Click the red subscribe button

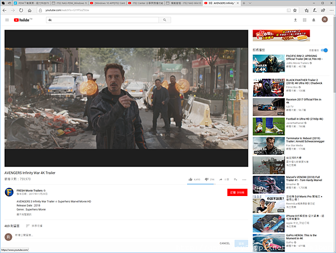click(x=237, y=192)
